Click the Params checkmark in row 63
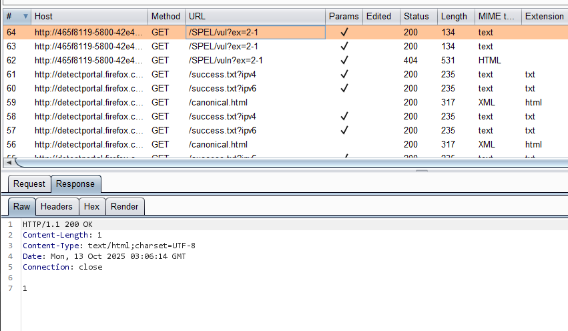 [344, 46]
